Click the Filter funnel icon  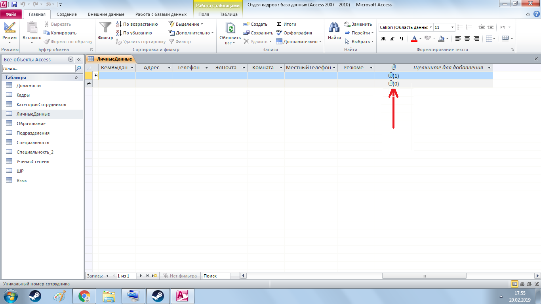tap(105, 28)
